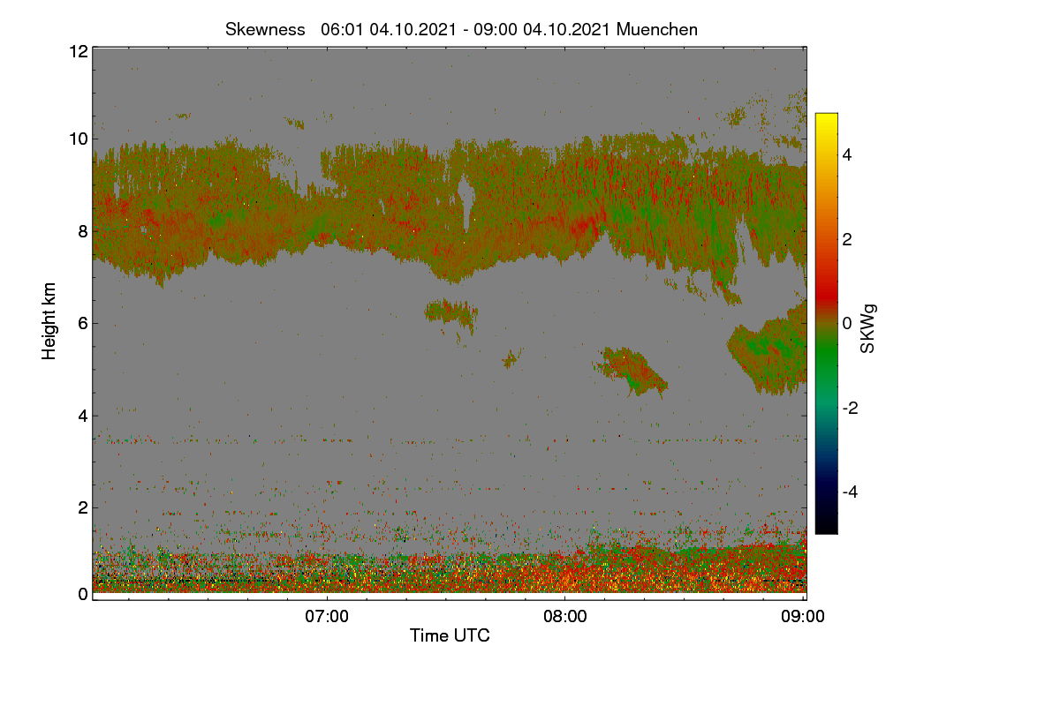Click the '4' height-axis tick label

[x=82, y=415]
